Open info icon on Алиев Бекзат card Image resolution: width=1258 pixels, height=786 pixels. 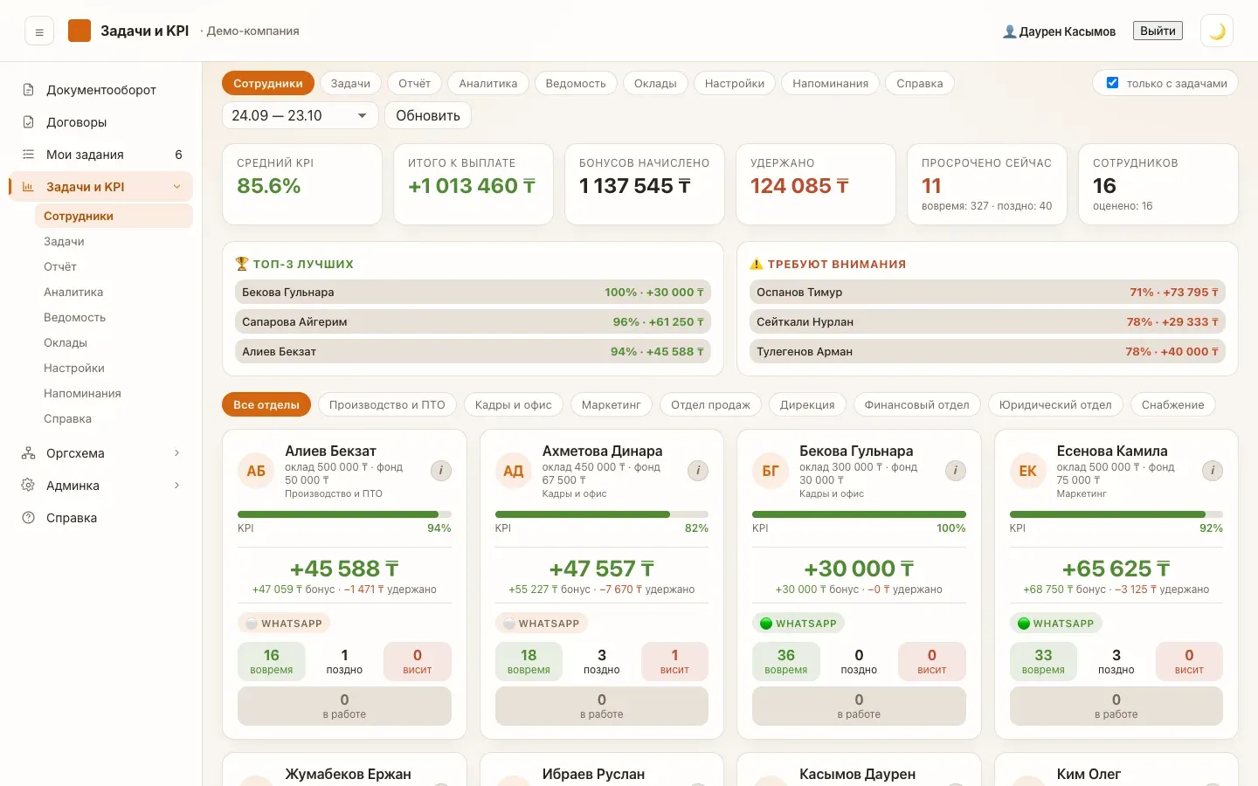pyautogui.click(x=440, y=471)
